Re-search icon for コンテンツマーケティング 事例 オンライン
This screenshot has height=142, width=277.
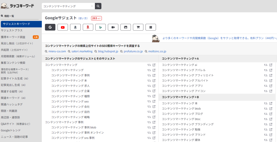tap(149, 133)
